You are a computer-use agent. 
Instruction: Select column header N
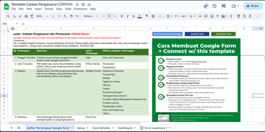[259, 29]
